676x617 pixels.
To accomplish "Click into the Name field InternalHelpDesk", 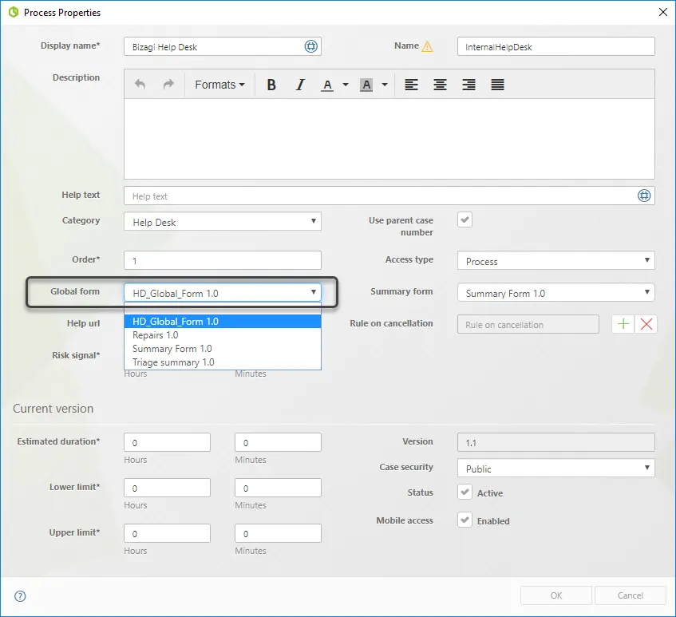I will tap(555, 46).
